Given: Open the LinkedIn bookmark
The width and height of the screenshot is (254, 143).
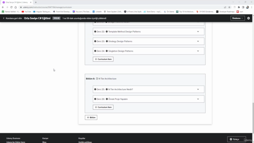Looking at the screenshot, I should coord(97,12).
